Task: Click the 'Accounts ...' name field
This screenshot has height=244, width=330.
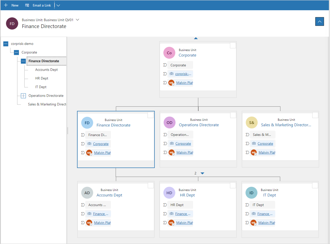Action: [98, 205]
